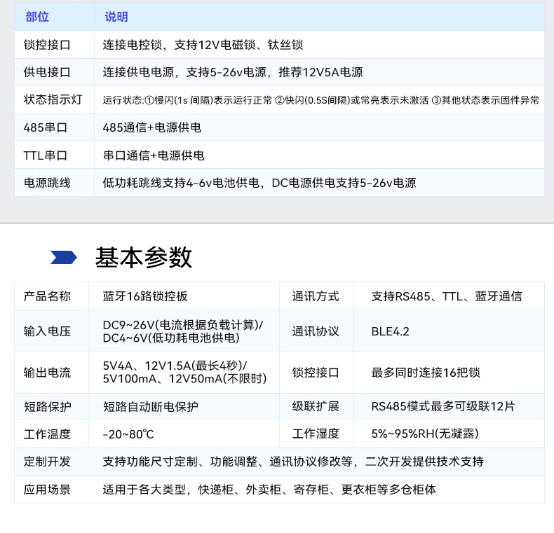Click the 状态指示灯 row label

pos(53,99)
